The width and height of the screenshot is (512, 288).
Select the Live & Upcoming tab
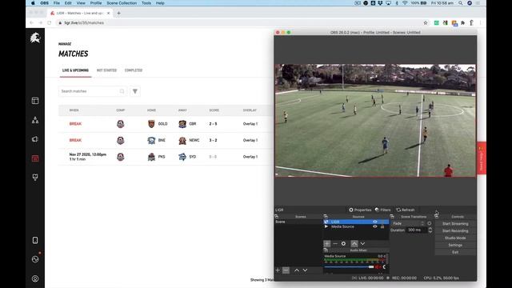(75, 70)
